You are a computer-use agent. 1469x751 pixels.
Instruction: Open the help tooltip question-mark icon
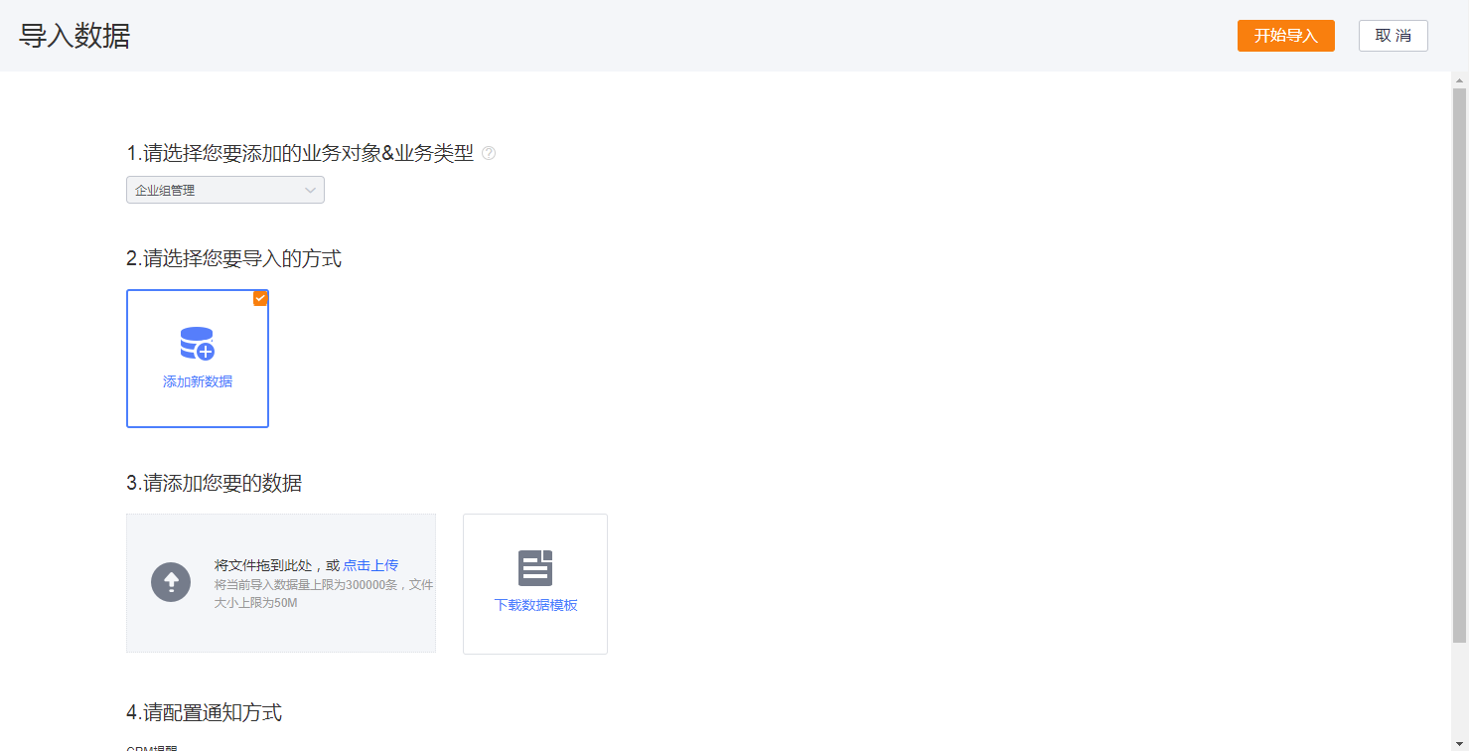click(x=488, y=152)
